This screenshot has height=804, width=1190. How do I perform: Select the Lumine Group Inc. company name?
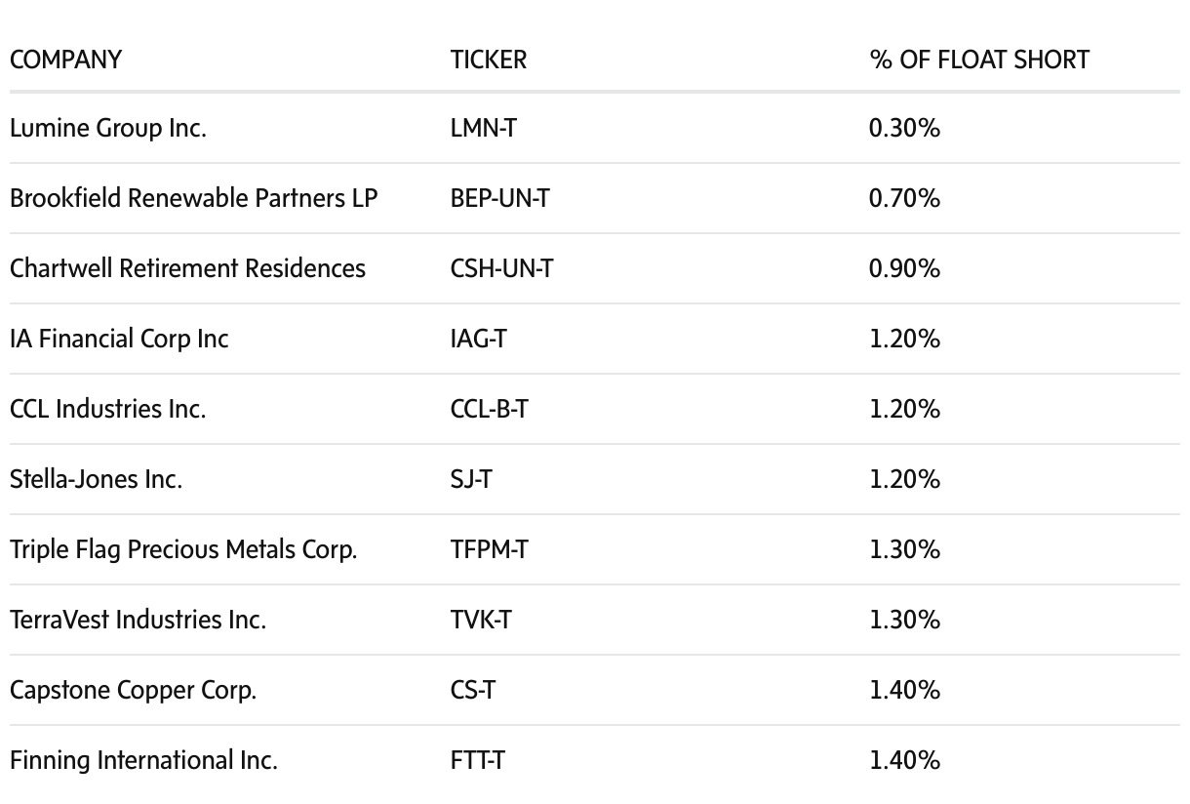pos(107,128)
